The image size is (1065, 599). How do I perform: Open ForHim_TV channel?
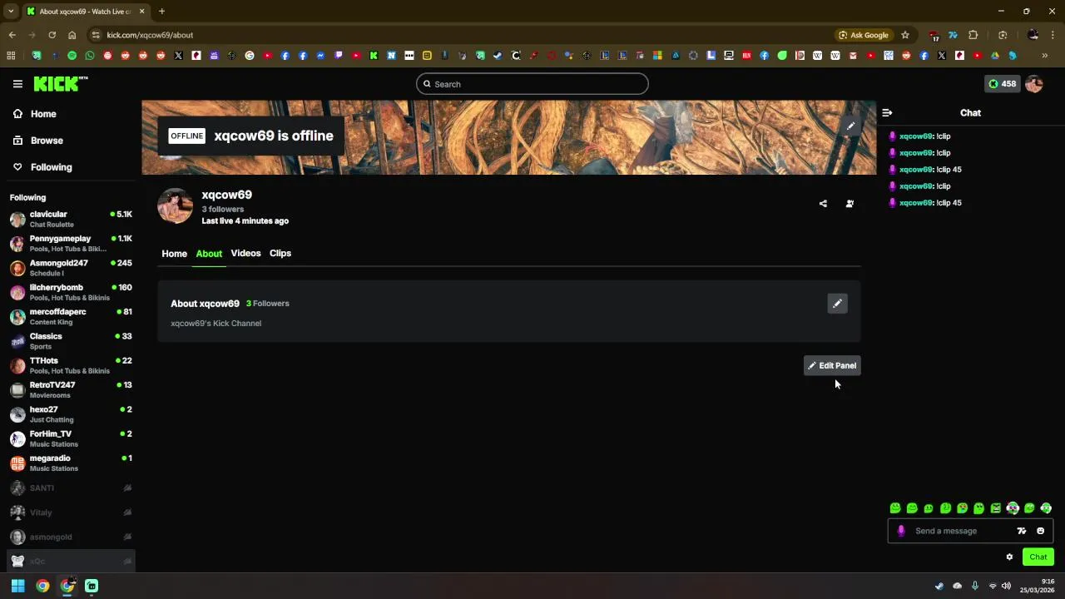point(71,438)
